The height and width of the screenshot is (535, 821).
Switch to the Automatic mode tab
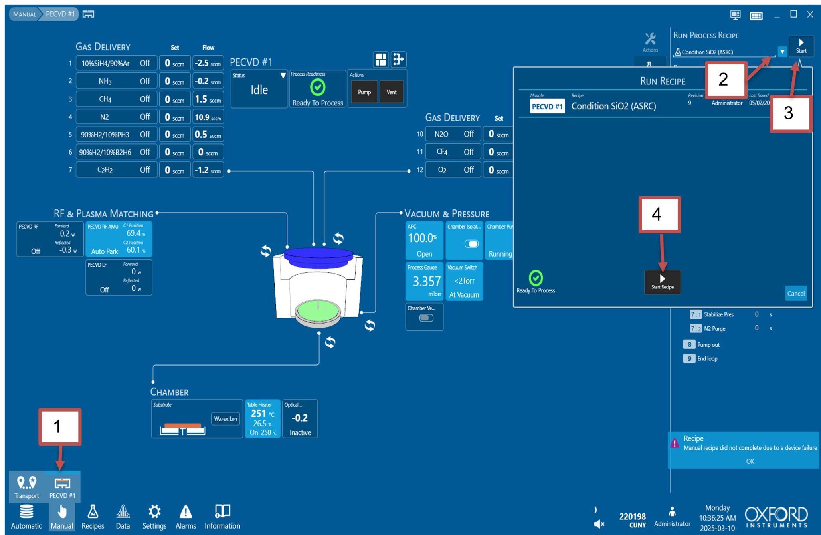26,517
